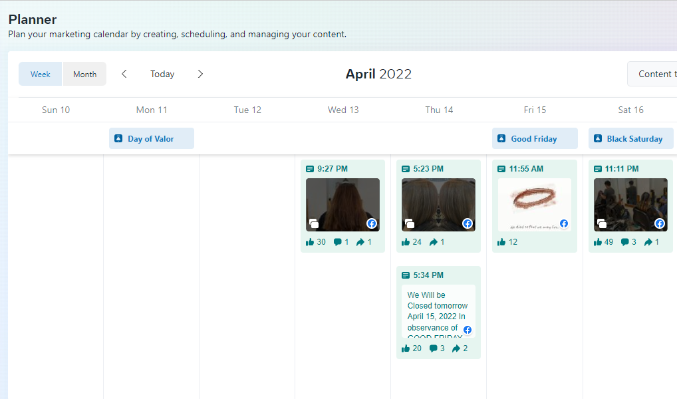
Task: Click Facebook badge on 11:11 PM post
Action: pos(660,223)
